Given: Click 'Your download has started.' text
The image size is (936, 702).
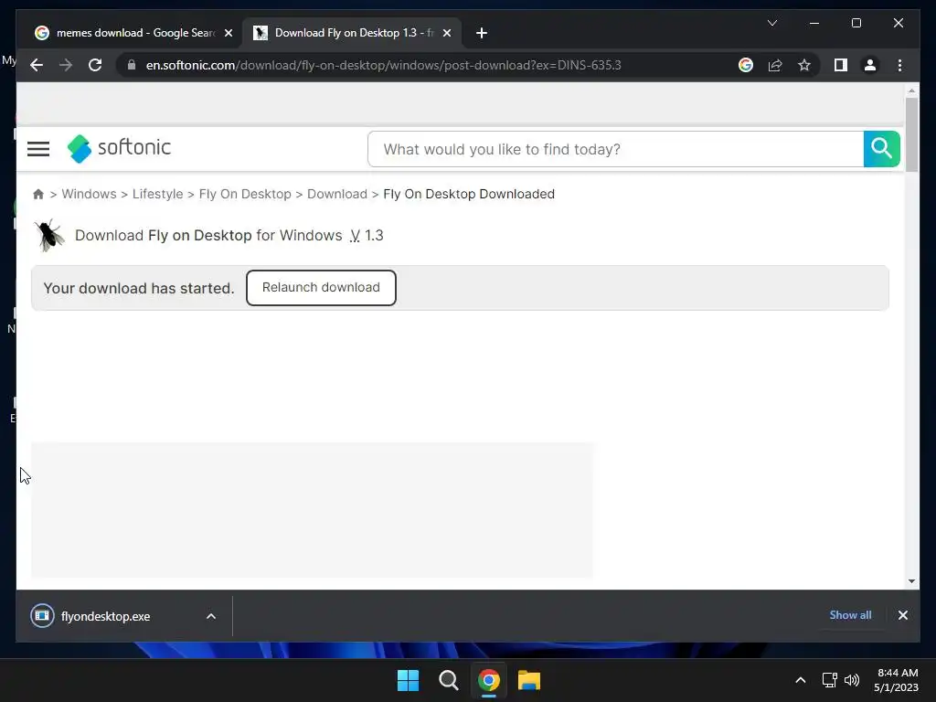Looking at the screenshot, I should [139, 288].
